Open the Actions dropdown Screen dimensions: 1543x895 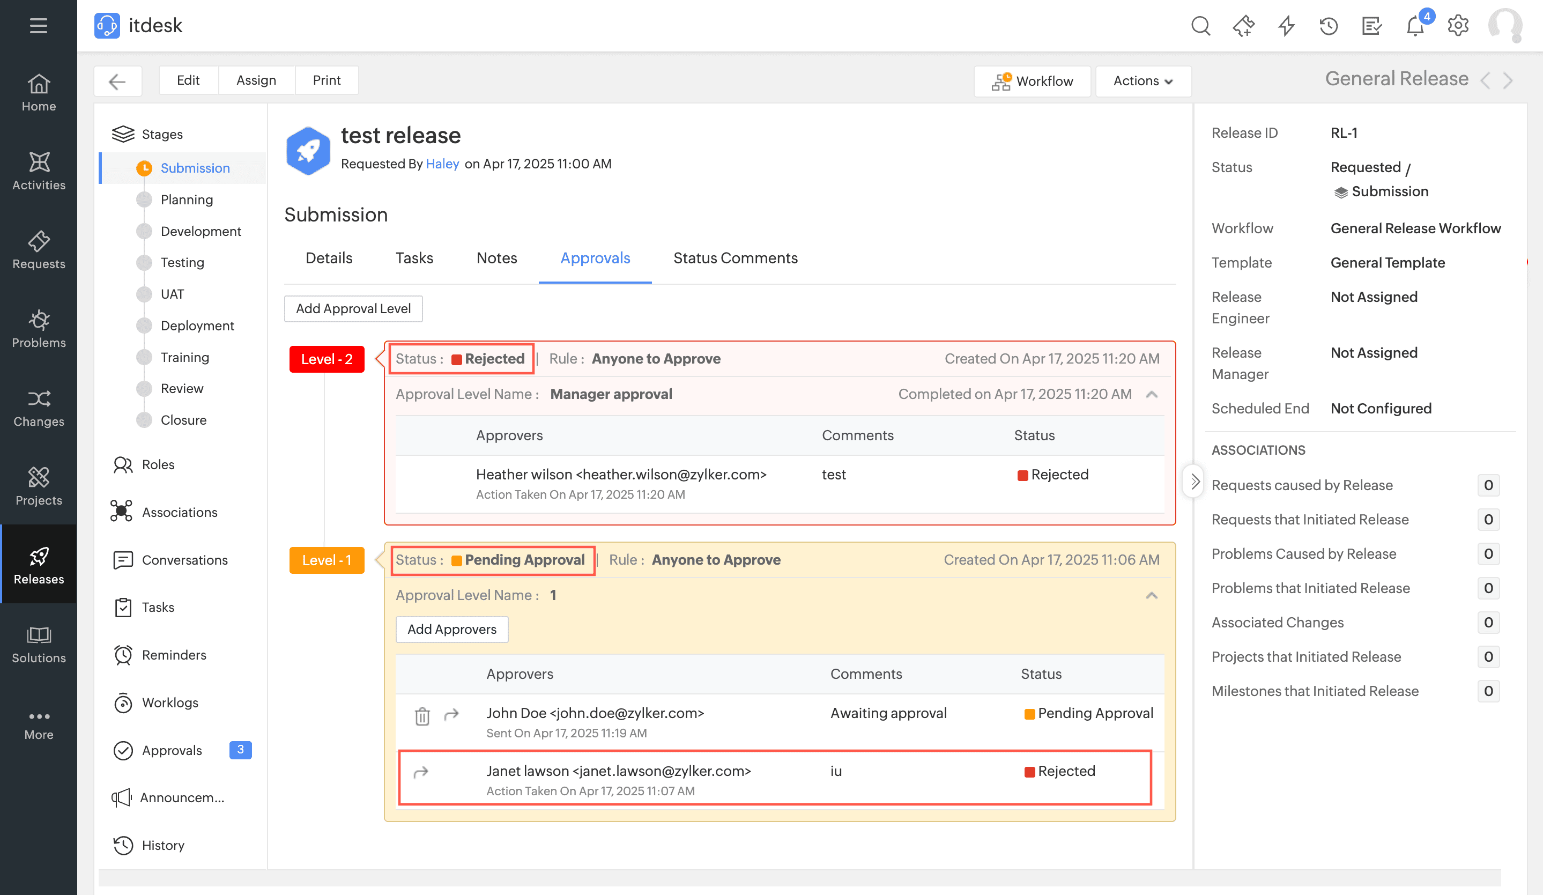pos(1143,81)
